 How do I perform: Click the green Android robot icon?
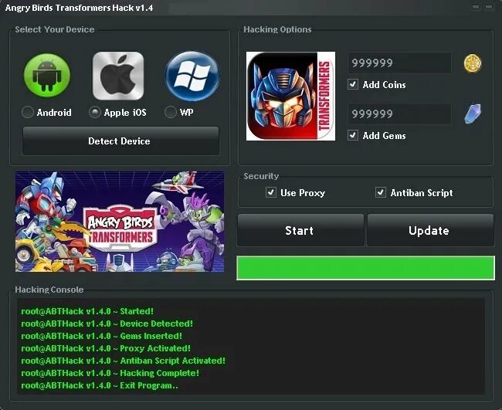[x=47, y=75]
